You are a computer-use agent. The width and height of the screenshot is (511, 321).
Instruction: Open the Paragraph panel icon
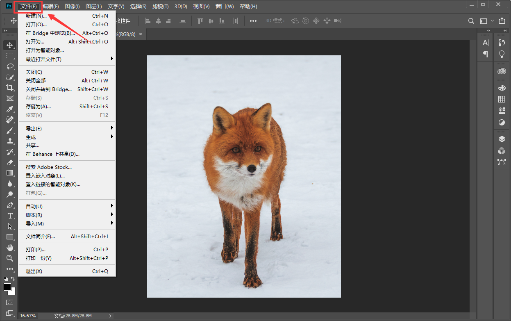coord(486,54)
